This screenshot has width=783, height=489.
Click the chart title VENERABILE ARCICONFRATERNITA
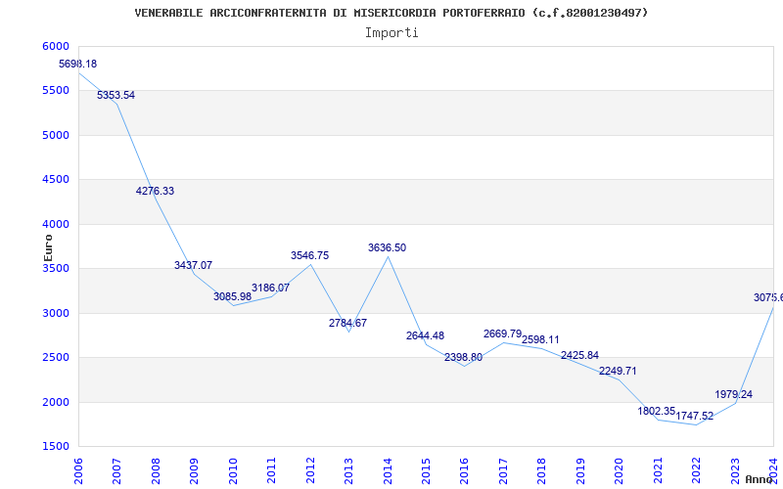coord(391,13)
